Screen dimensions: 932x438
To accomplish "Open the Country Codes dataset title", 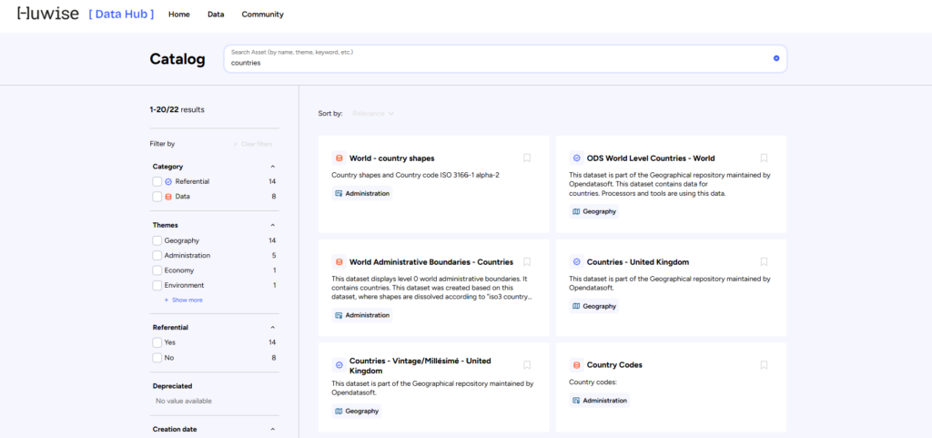I will [614, 365].
